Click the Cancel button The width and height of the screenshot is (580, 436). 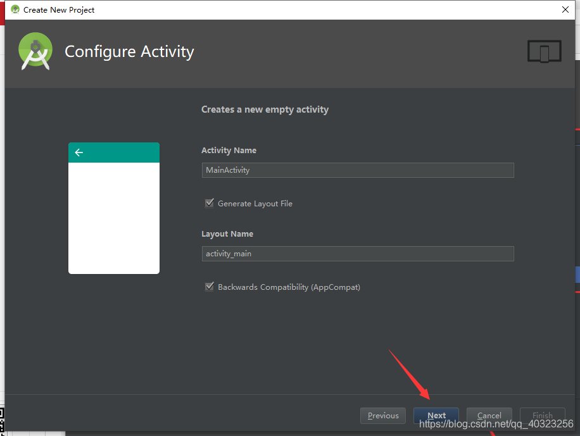coord(489,416)
